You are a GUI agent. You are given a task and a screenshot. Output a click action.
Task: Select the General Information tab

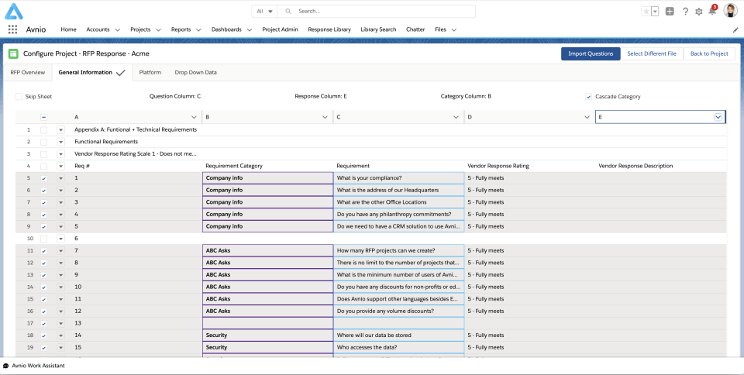[91, 73]
